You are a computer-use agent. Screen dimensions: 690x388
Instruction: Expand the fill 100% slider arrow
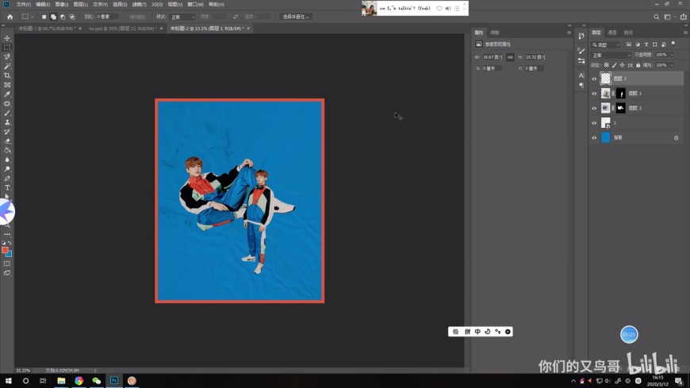click(672, 65)
